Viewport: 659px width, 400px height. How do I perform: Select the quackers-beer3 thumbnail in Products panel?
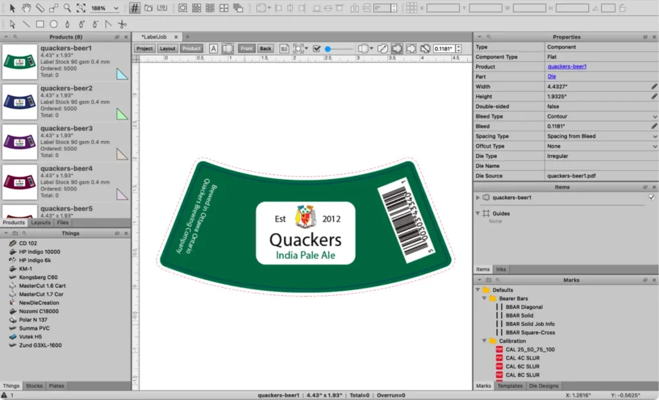(19, 140)
